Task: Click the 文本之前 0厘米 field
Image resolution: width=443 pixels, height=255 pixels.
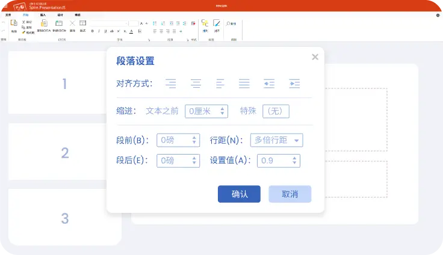Action: point(206,111)
